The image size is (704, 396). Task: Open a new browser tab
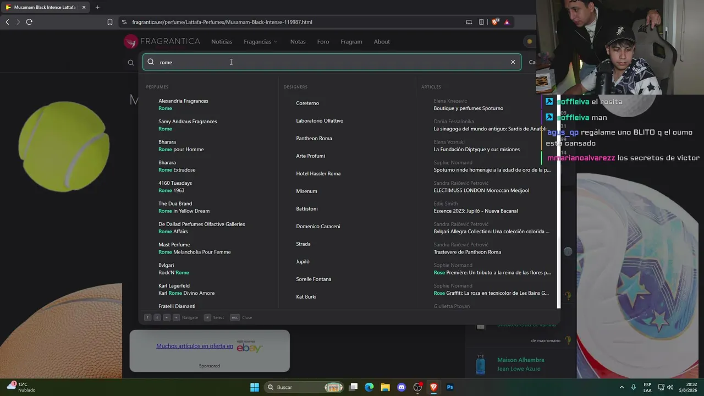(x=97, y=7)
